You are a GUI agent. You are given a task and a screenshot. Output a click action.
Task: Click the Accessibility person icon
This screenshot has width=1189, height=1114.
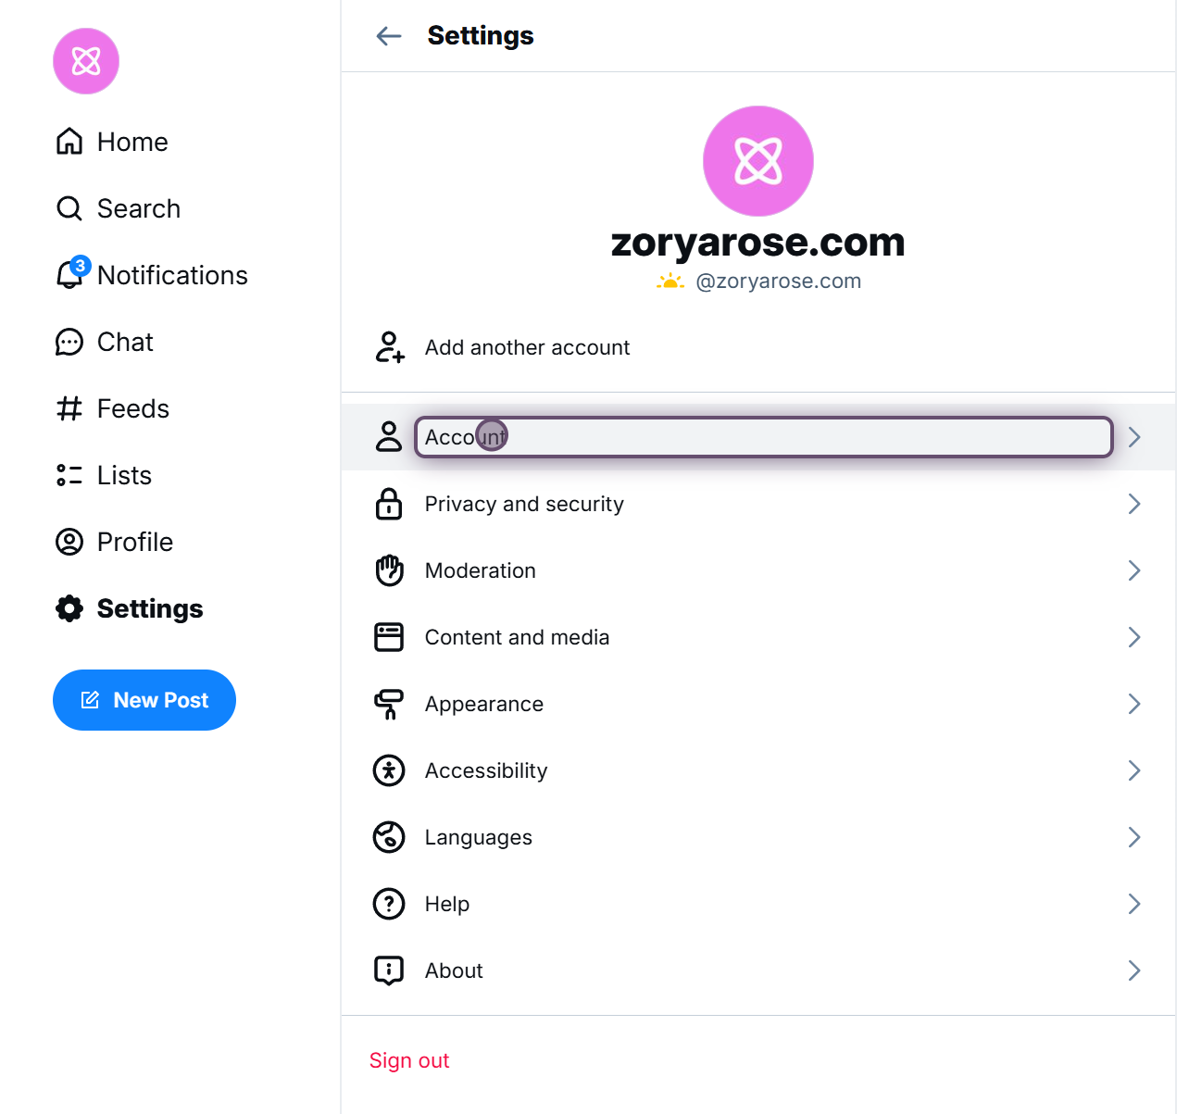click(x=389, y=770)
